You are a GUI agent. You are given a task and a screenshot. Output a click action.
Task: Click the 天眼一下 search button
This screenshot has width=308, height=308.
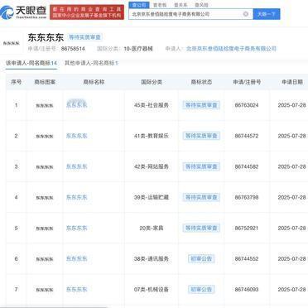[267, 14]
